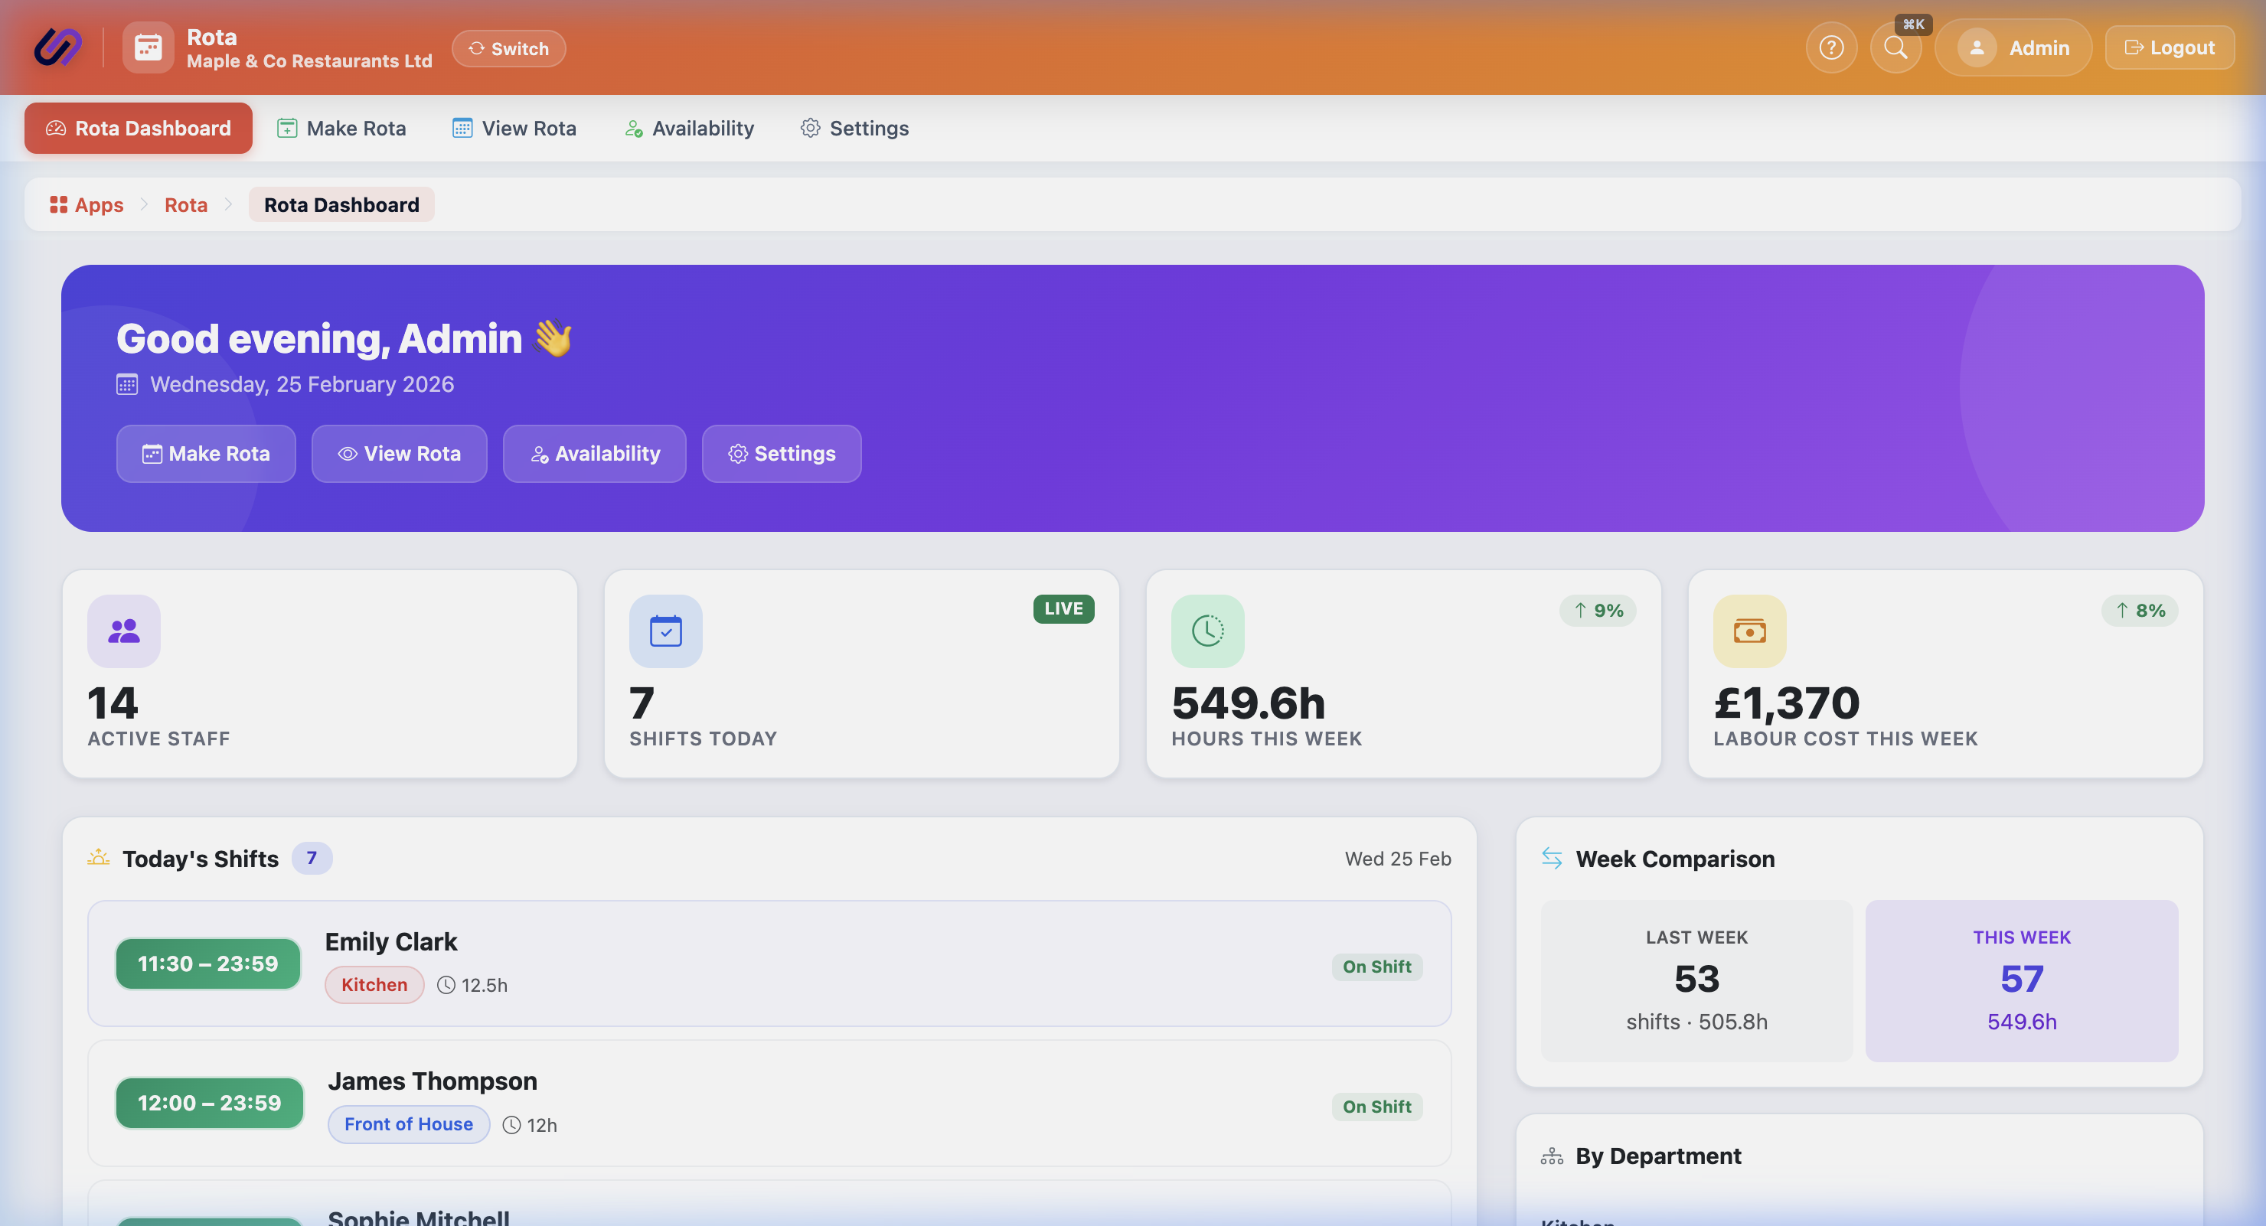The height and width of the screenshot is (1226, 2266).
Task: Switch to the Make Rota tab
Action: coord(341,128)
